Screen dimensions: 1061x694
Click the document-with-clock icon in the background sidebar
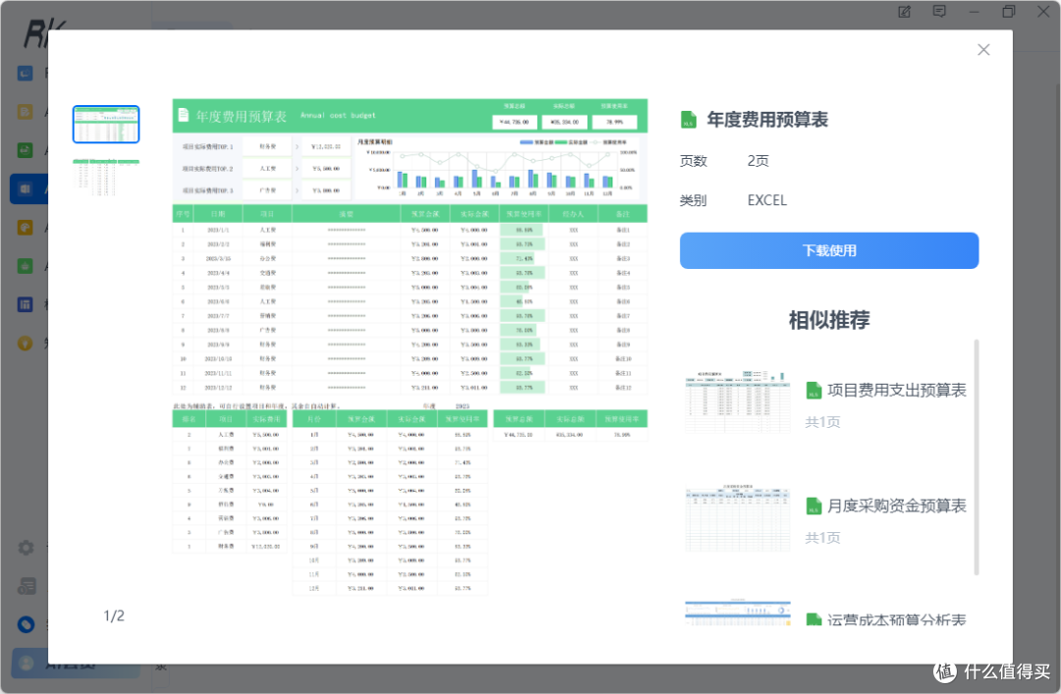click(x=27, y=586)
